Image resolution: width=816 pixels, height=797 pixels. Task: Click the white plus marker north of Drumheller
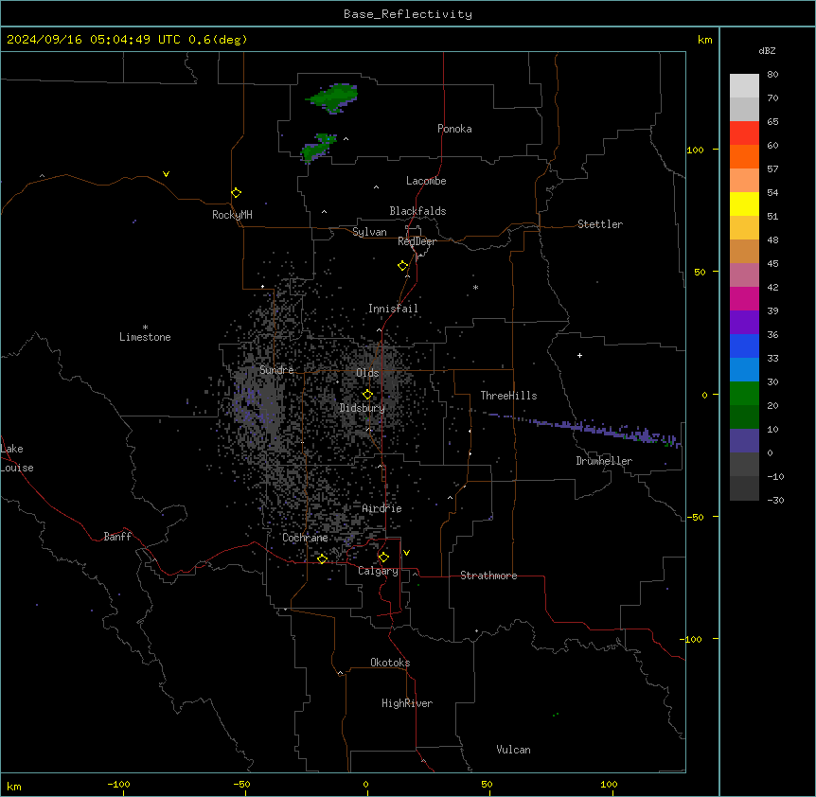pos(579,355)
